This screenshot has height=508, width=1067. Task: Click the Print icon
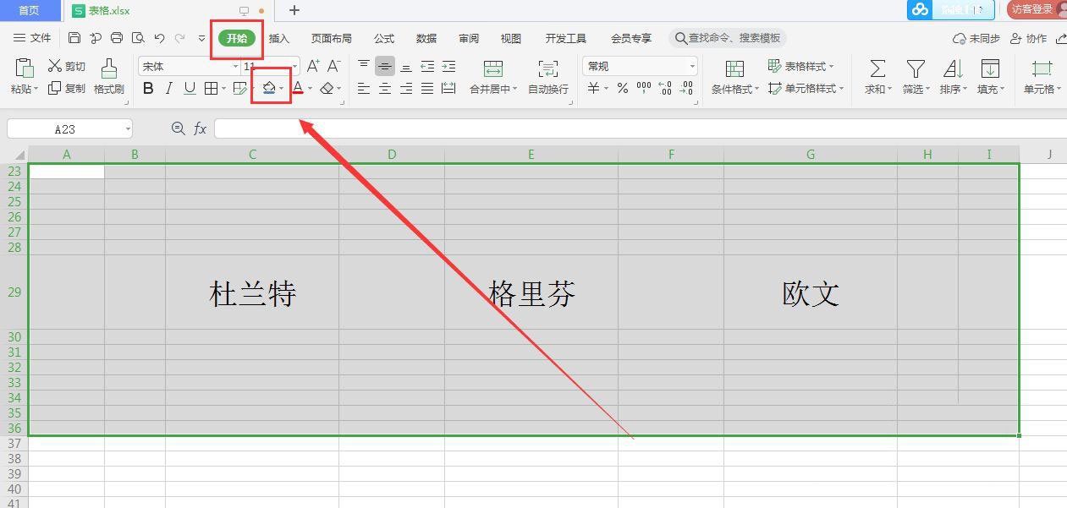click(117, 38)
